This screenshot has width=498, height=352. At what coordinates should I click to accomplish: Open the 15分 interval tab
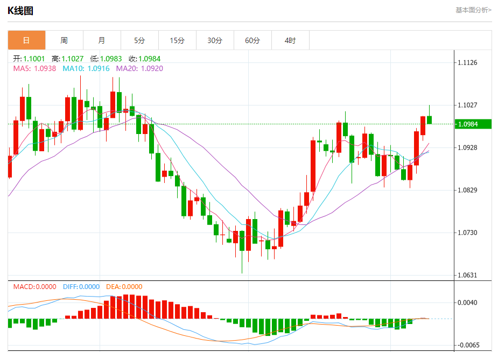coord(177,40)
